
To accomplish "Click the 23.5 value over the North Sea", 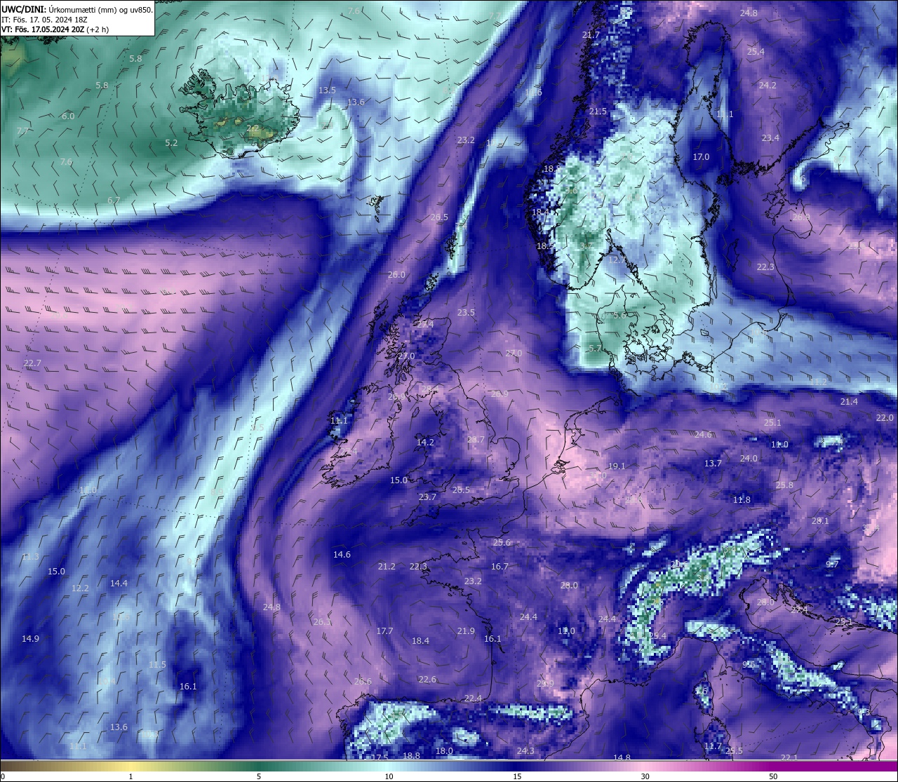I will (x=466, y=313).
